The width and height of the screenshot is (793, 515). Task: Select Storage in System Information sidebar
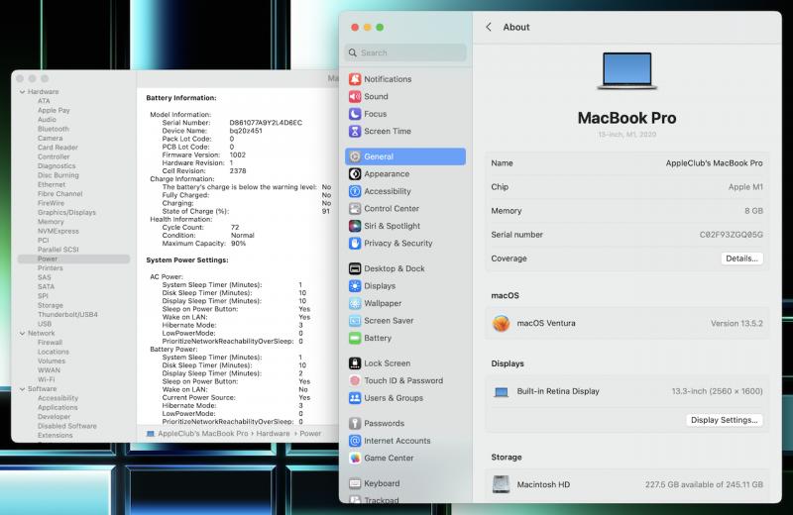coord(51,305)
